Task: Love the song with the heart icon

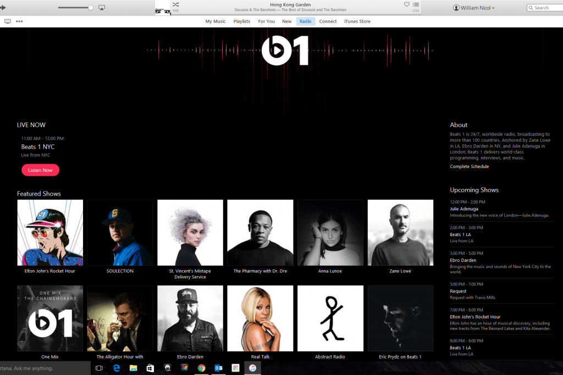Action: 406,4
